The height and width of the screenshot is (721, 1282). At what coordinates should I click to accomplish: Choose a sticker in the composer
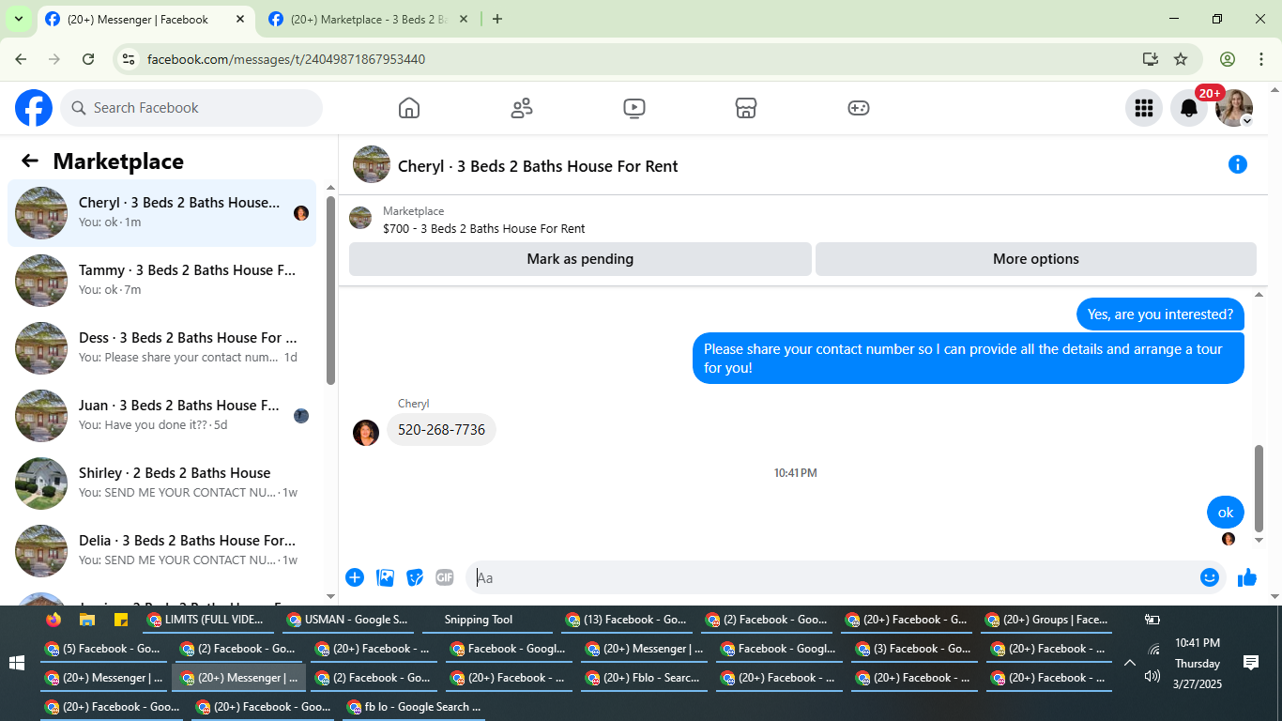[415, 577]
